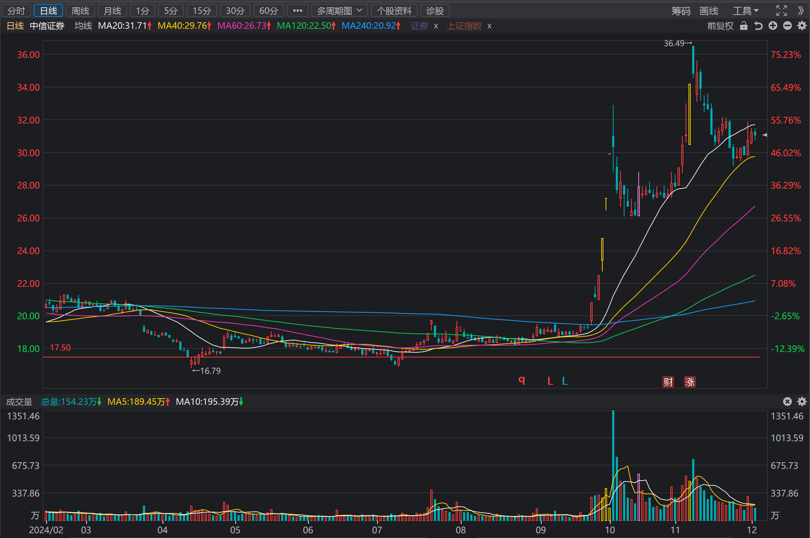Viewport: 810px width, 538px height.
Task: Click the 中信证券 stock name
Action: pyautogui.click(x=47, y=26)
